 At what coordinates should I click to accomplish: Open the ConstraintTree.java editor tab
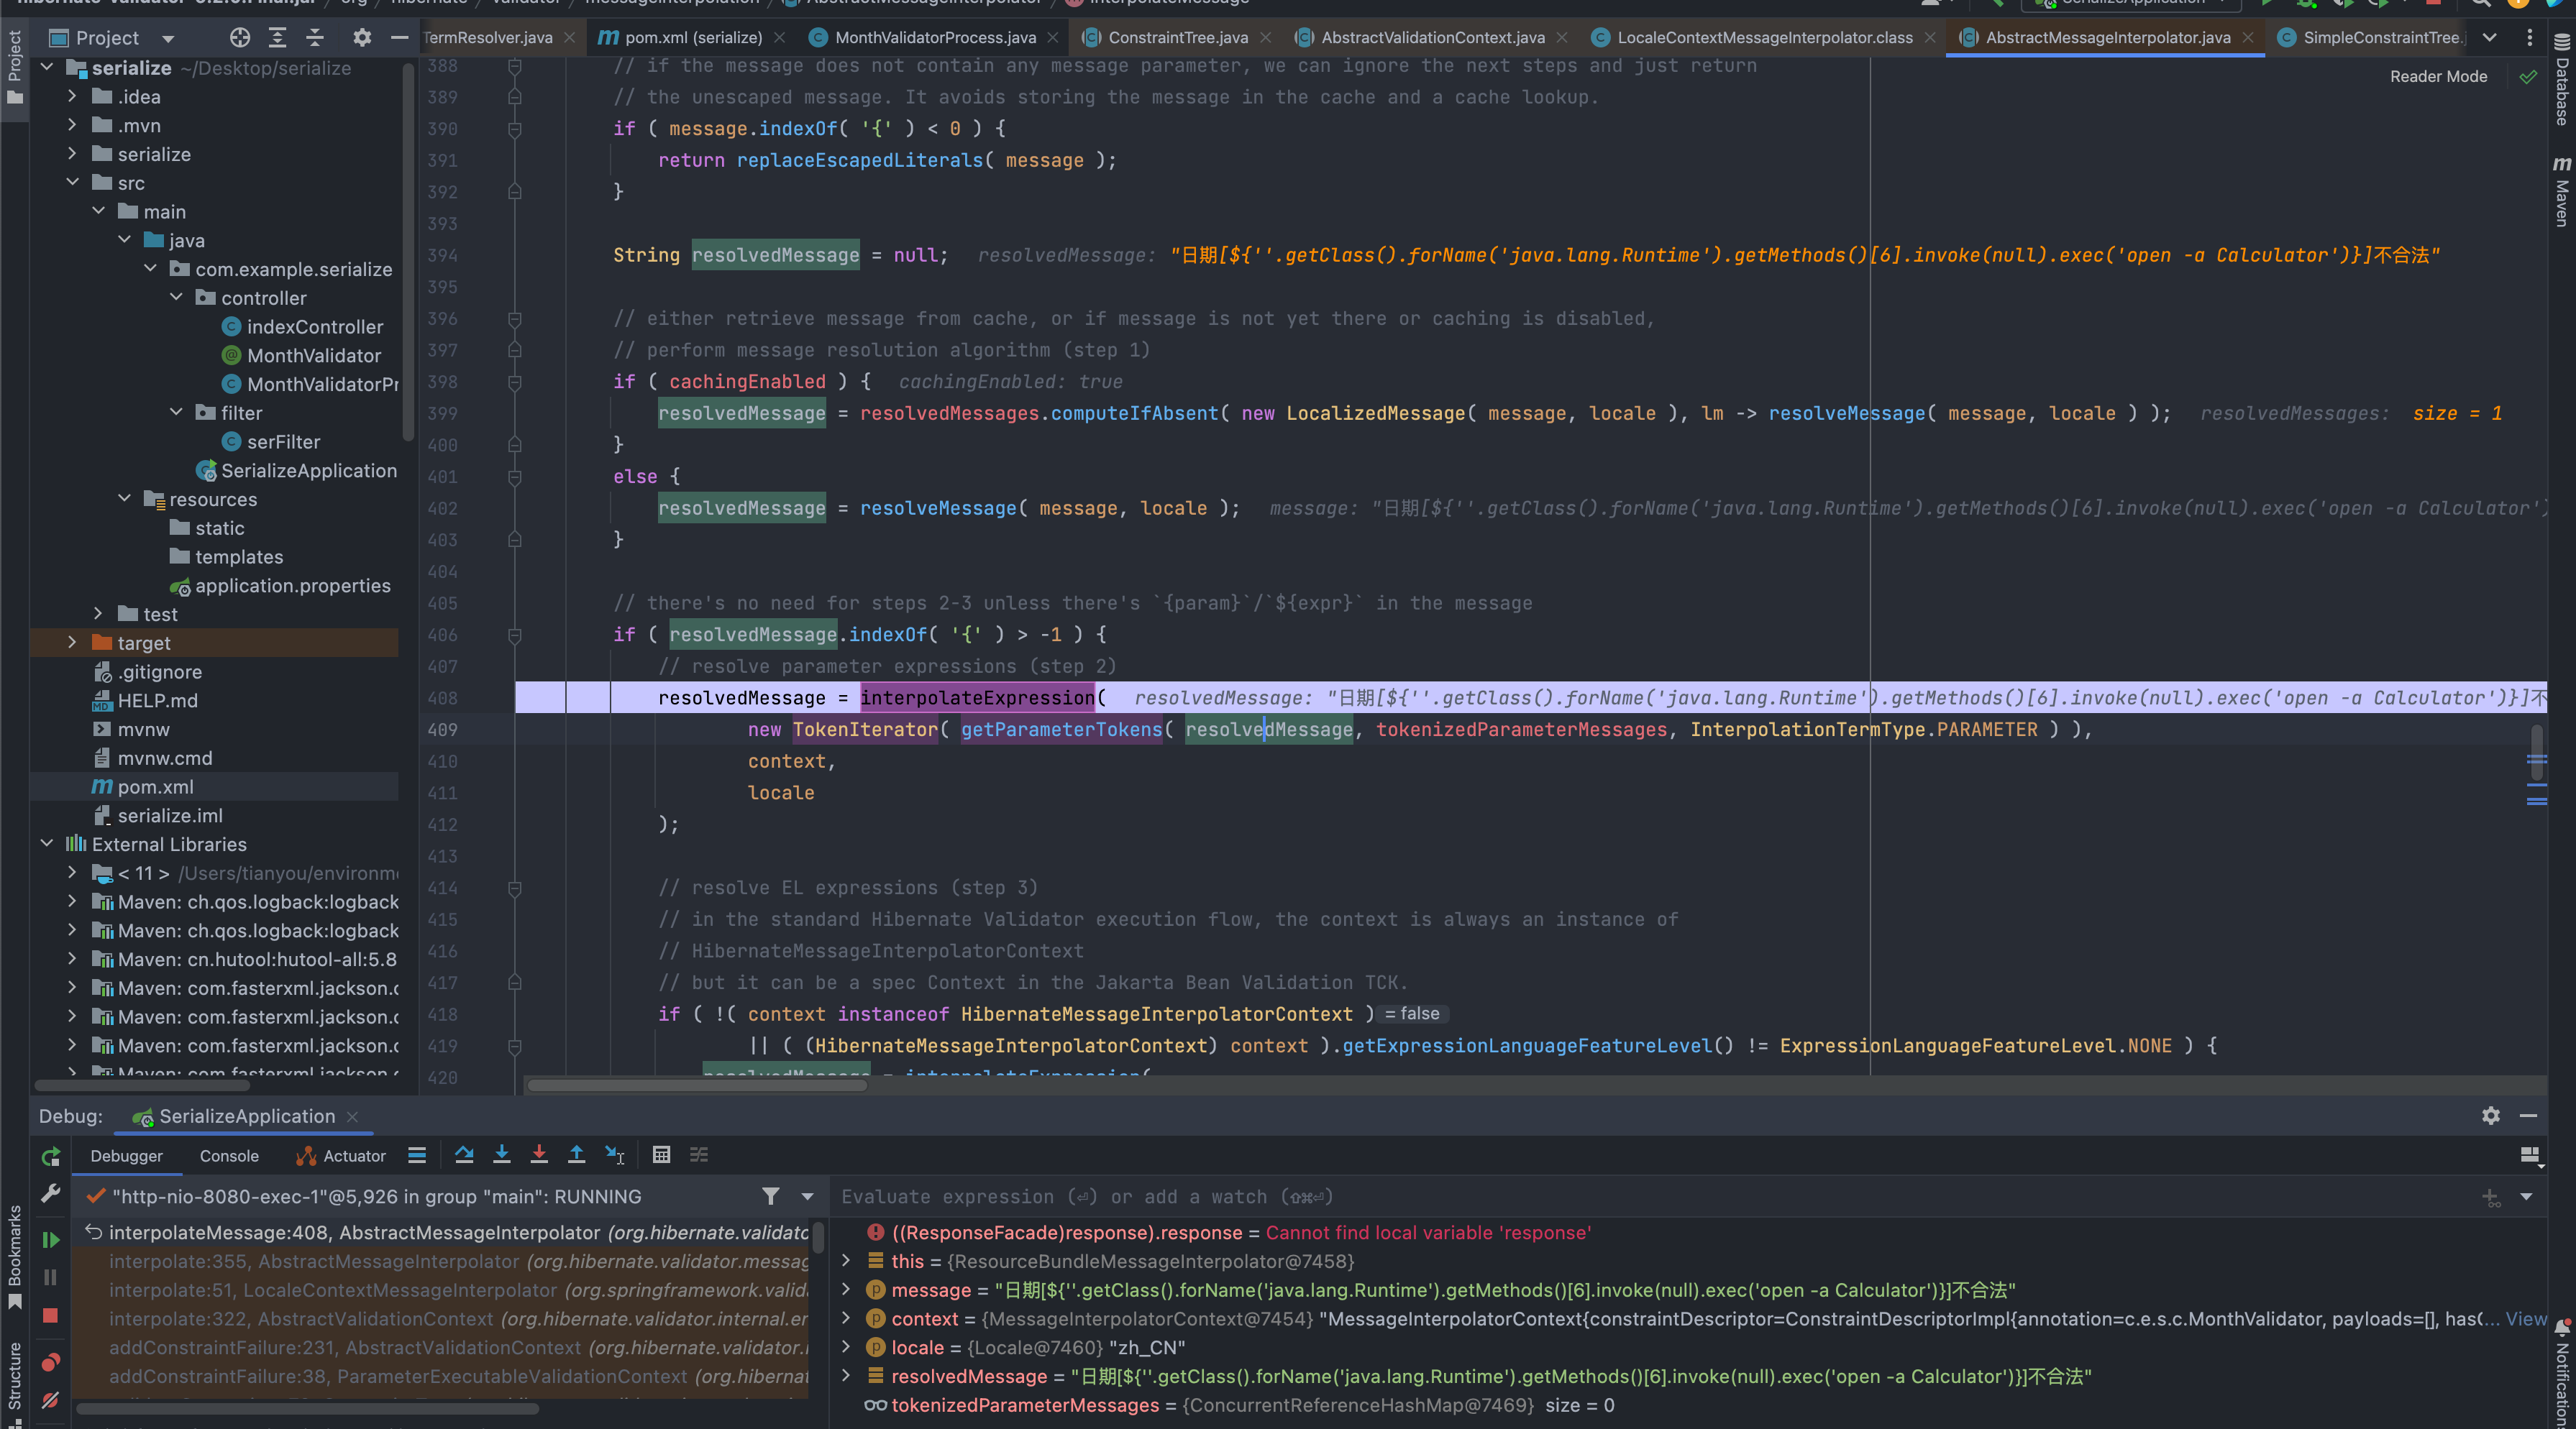click(1177, 37)
